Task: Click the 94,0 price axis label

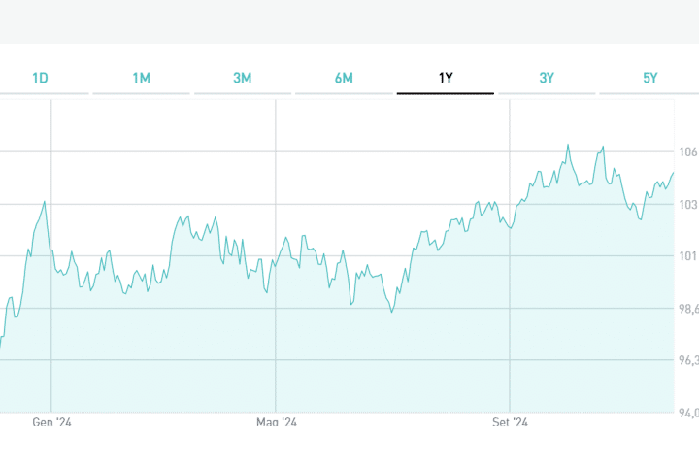Action: point(687,413)
